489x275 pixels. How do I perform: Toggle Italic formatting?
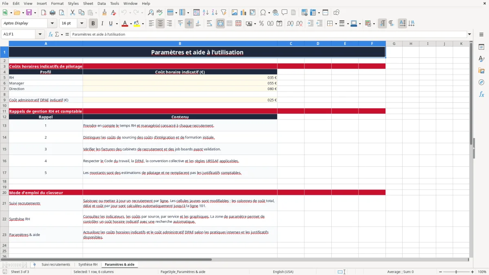(x=102, y=24)
